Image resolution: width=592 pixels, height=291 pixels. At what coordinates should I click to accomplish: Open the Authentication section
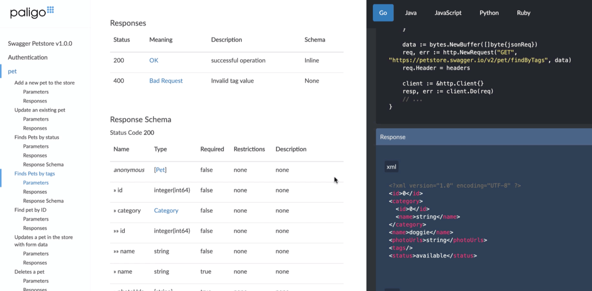click(x=27, y=57)
